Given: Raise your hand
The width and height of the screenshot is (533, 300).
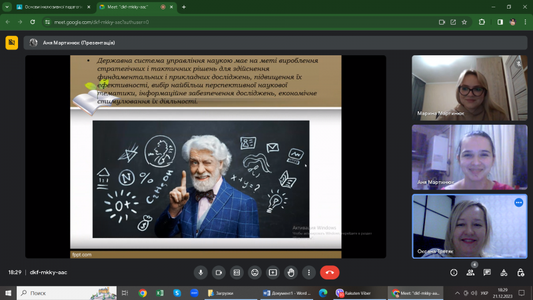Looking at the screenshot, I should click(290, 272).
